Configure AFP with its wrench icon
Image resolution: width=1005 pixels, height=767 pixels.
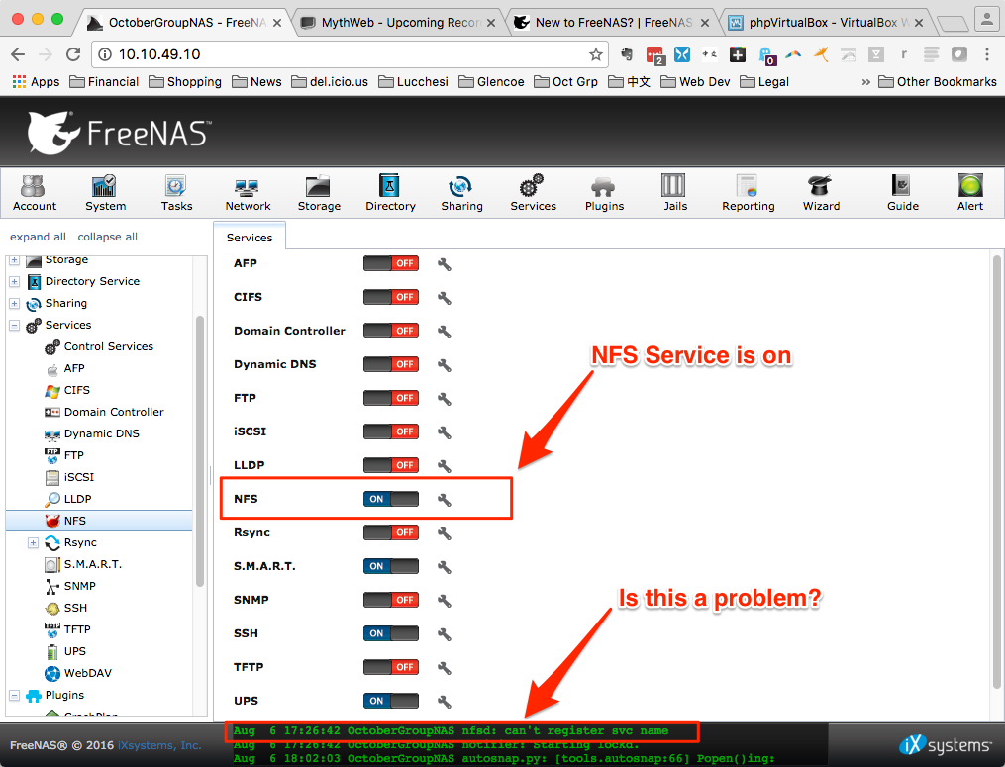point(445,264)
